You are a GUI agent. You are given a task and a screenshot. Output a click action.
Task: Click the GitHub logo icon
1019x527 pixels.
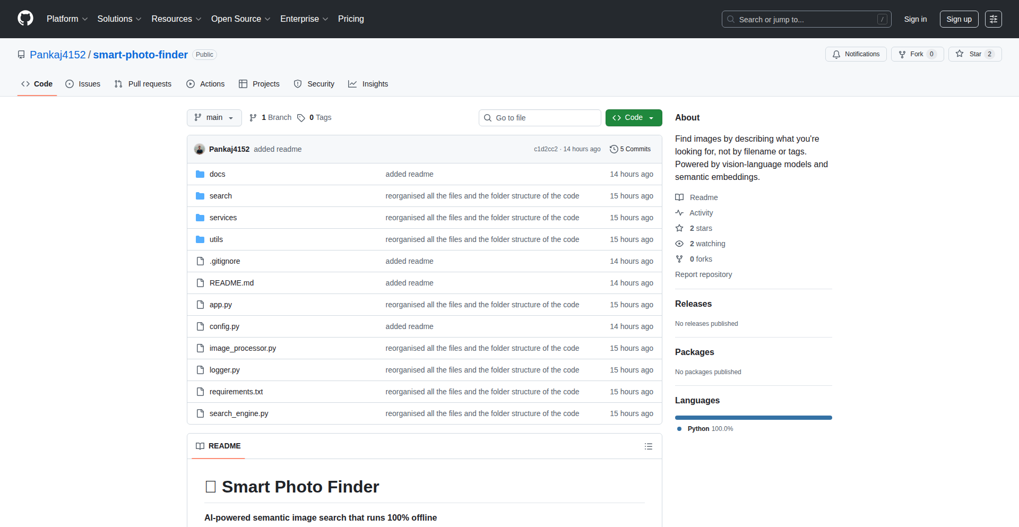pyautogui.click(x=25, y=19)
